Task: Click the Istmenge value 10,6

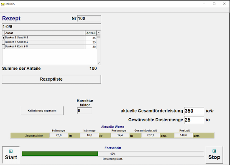Action: pos(89,135)
